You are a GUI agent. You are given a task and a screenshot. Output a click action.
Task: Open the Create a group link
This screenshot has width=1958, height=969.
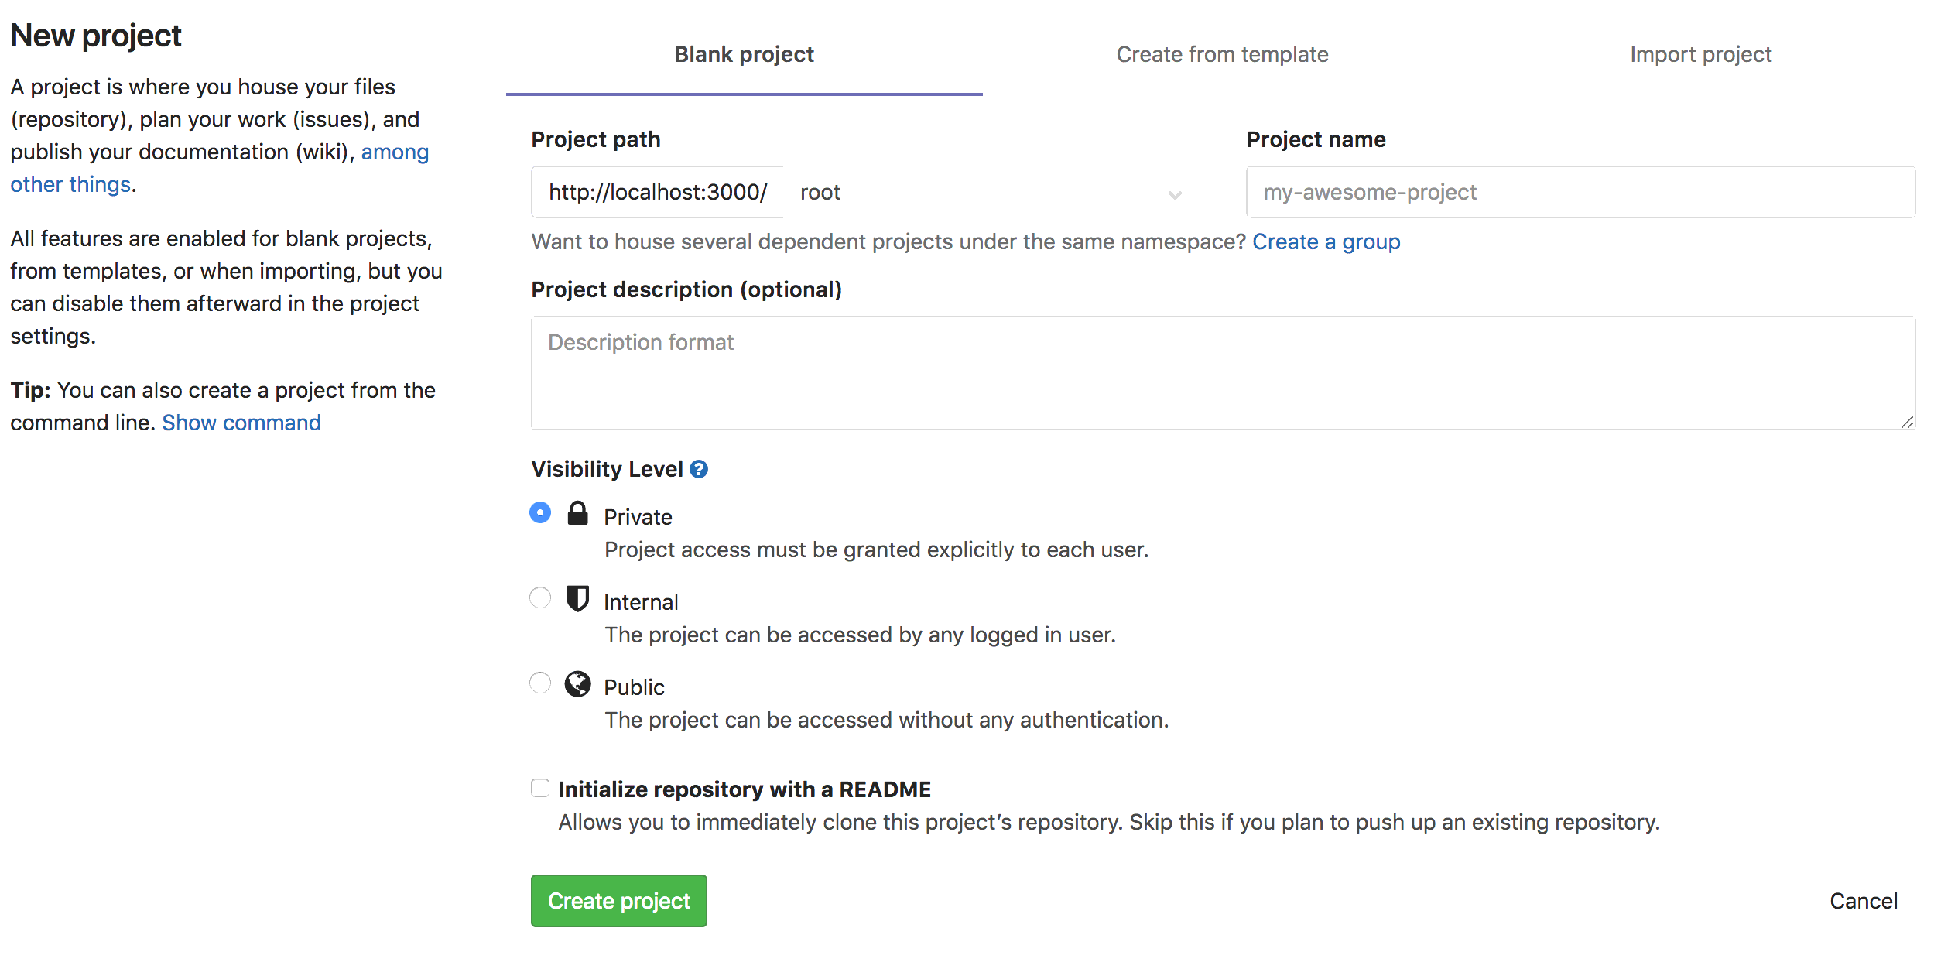click(1326, 241)
